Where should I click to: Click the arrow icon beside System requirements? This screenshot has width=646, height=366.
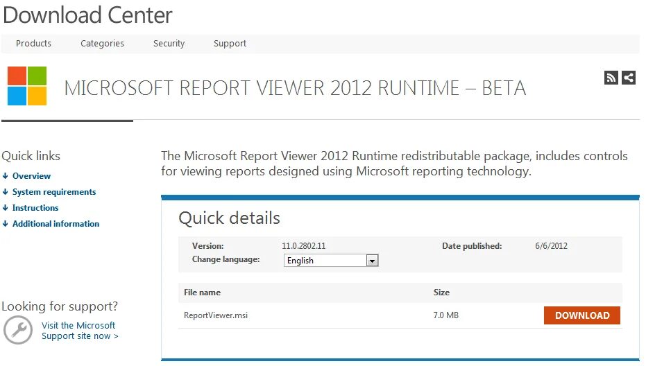coord(5,192)
